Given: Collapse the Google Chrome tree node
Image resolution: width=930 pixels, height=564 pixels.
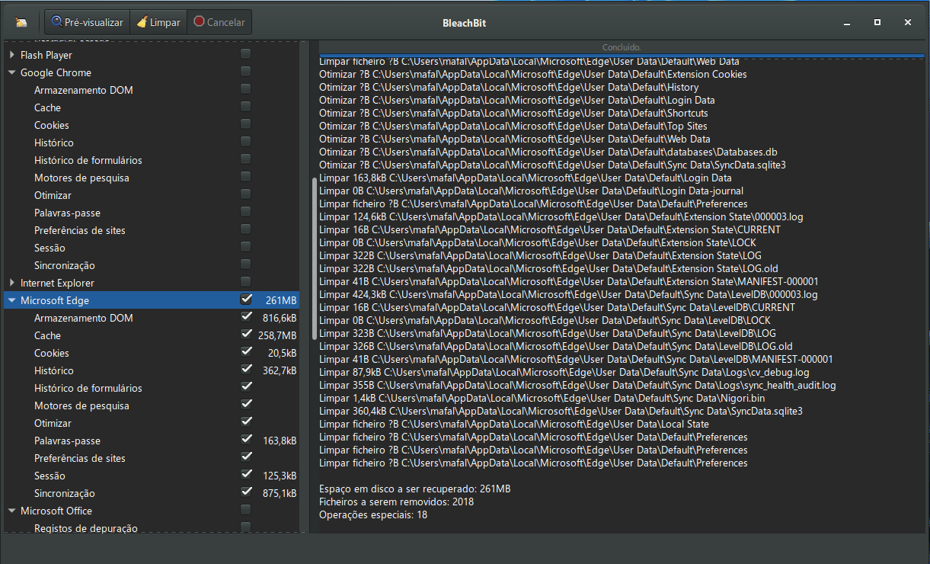Looking at the screenshot, I should click(12, 72).
